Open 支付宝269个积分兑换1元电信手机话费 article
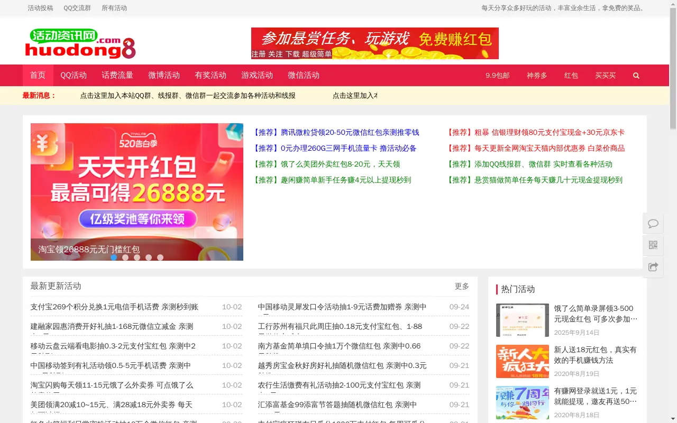Viewport: 677px width, 423px height. click(114, 307)
